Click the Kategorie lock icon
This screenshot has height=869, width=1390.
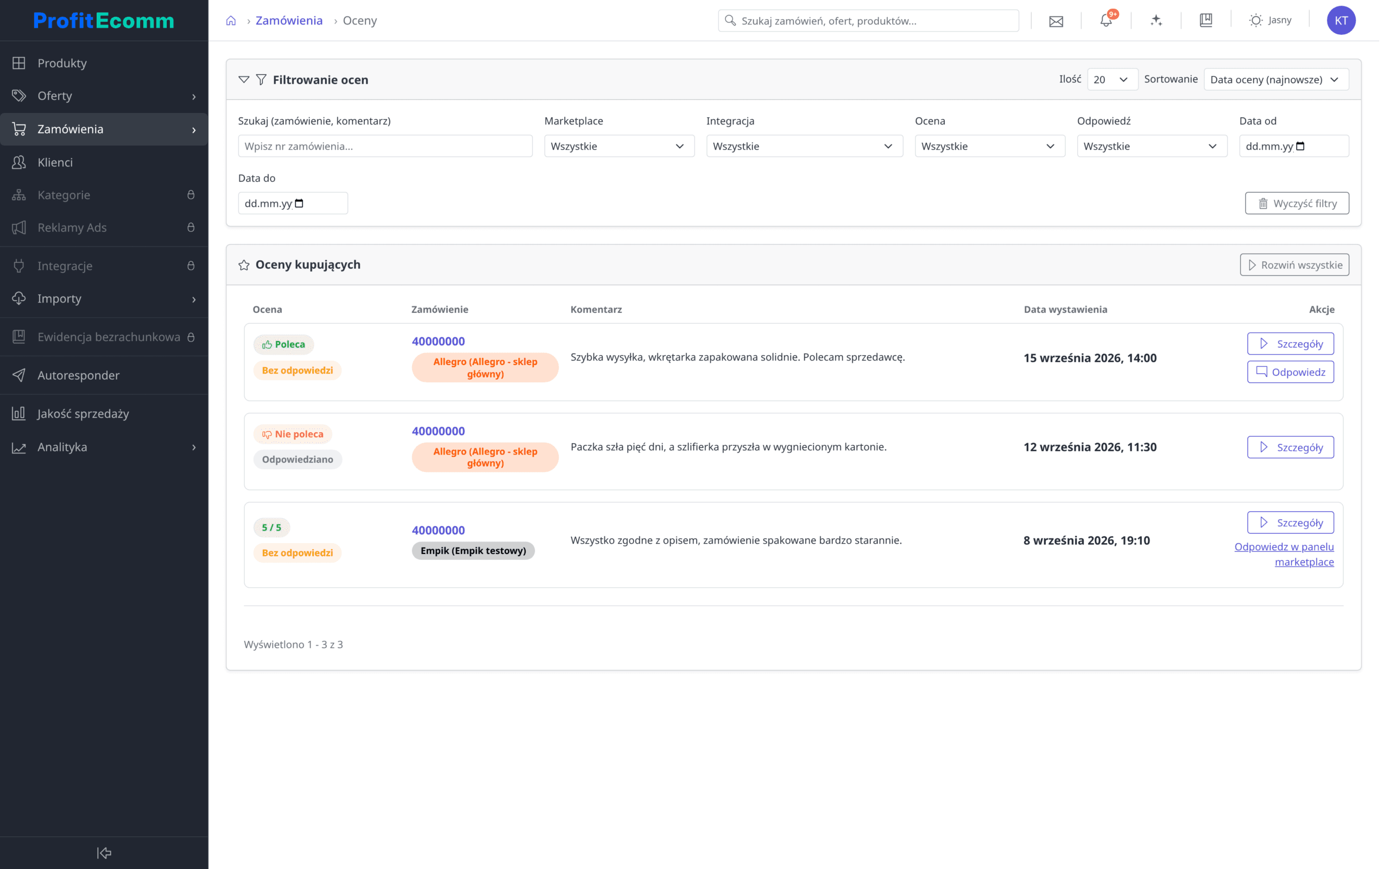click(x=191, y=195)
